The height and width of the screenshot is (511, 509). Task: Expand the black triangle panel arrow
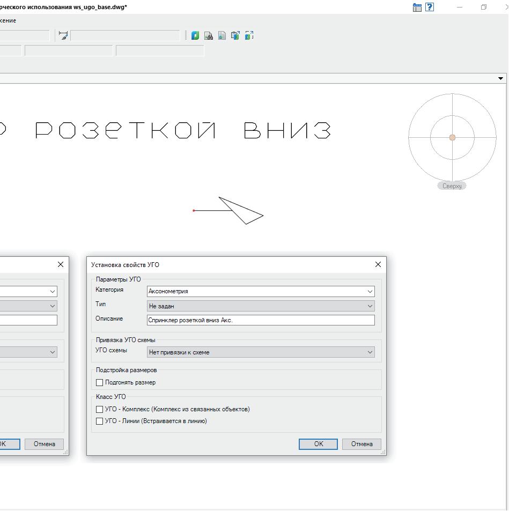[500, 78]
